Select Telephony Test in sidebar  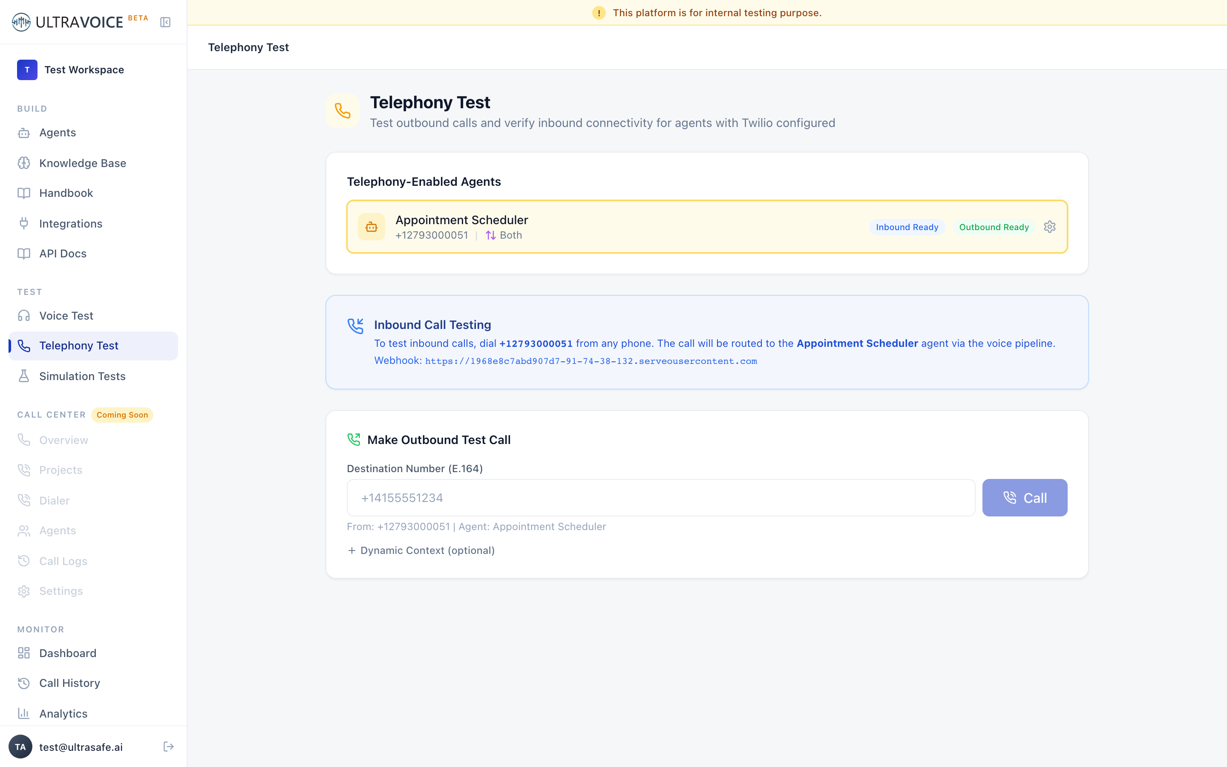click(93, 346)
